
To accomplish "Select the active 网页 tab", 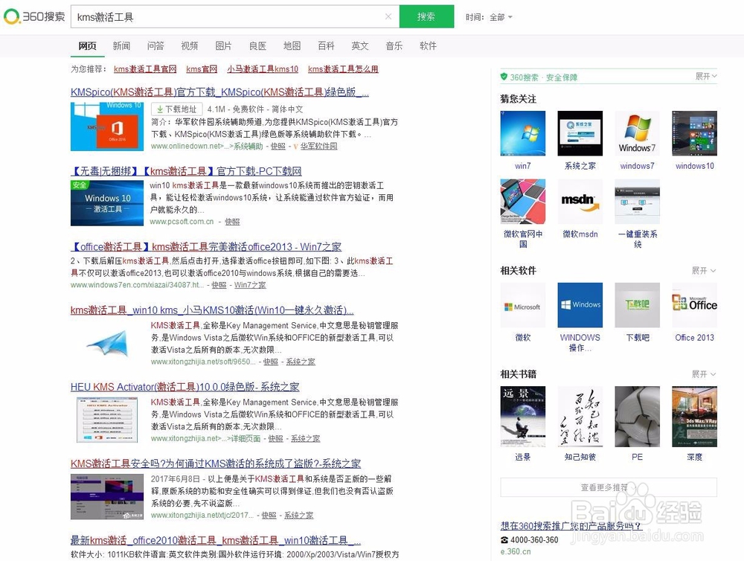I will [87, 46].
